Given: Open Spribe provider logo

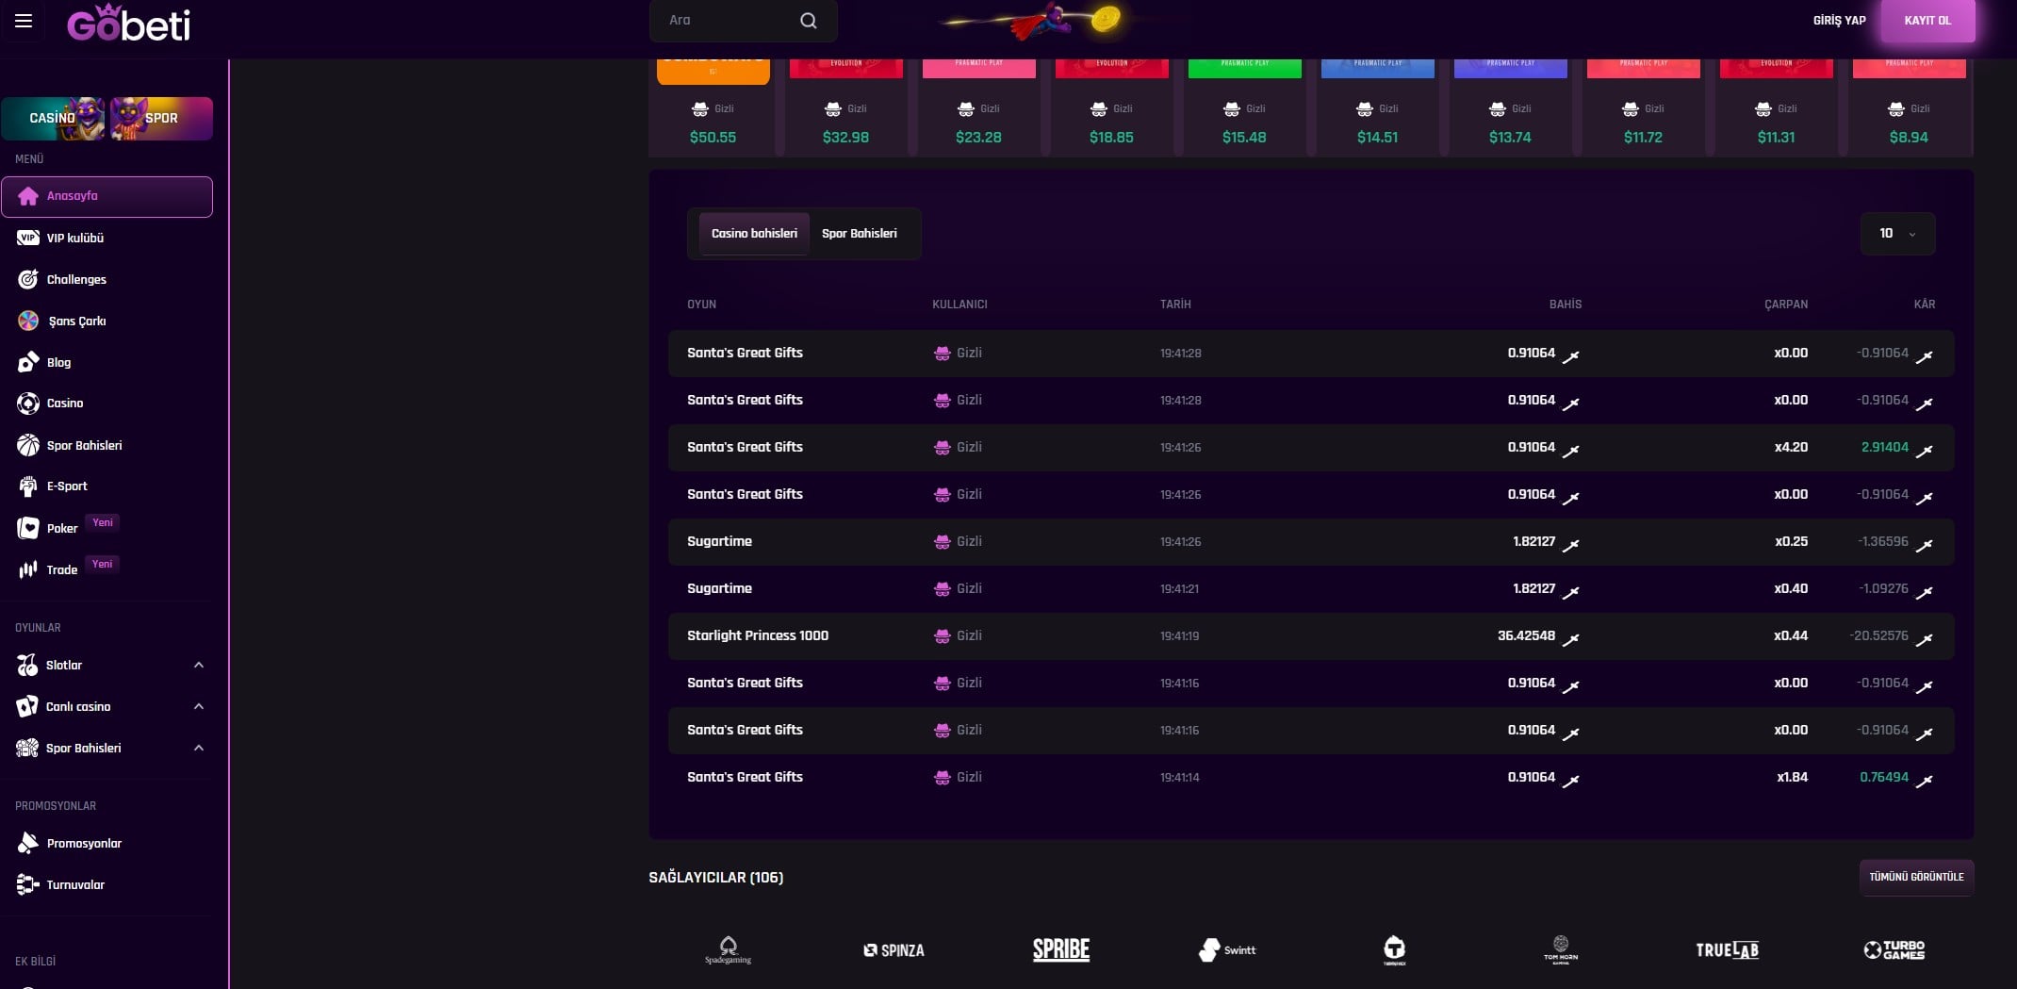Looking at the screenshot, I should click(1060, 949).
